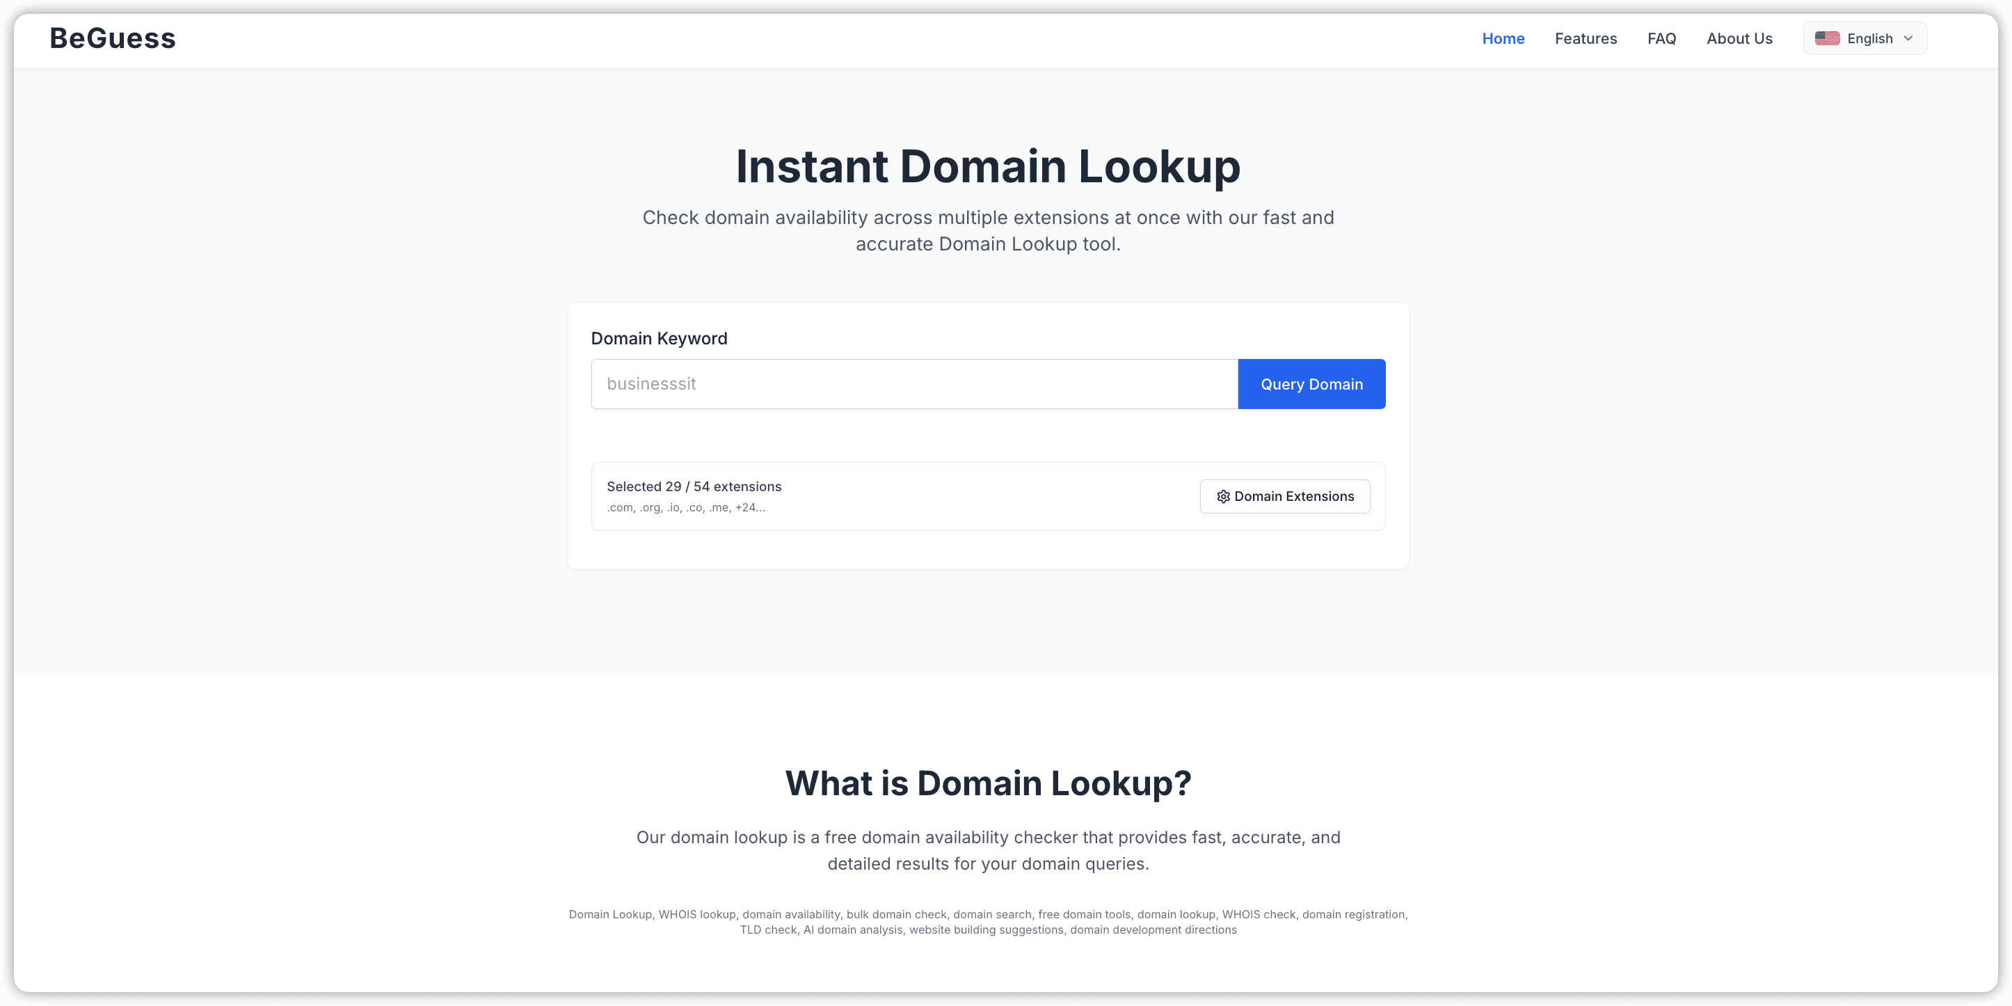
Task: Focus the Domain Keyword input field
Action: [915, 383]
